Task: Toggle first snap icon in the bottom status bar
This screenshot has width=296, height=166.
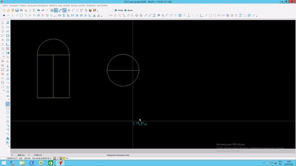Action: point(55,158)
